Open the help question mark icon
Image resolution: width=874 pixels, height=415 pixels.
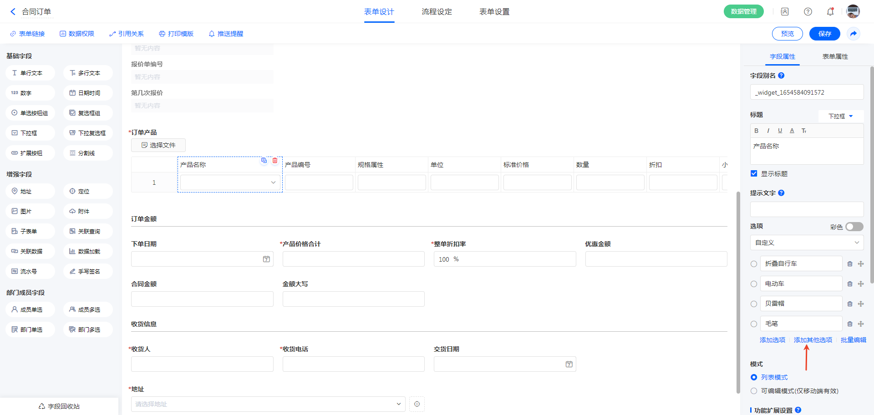[808, 12]
